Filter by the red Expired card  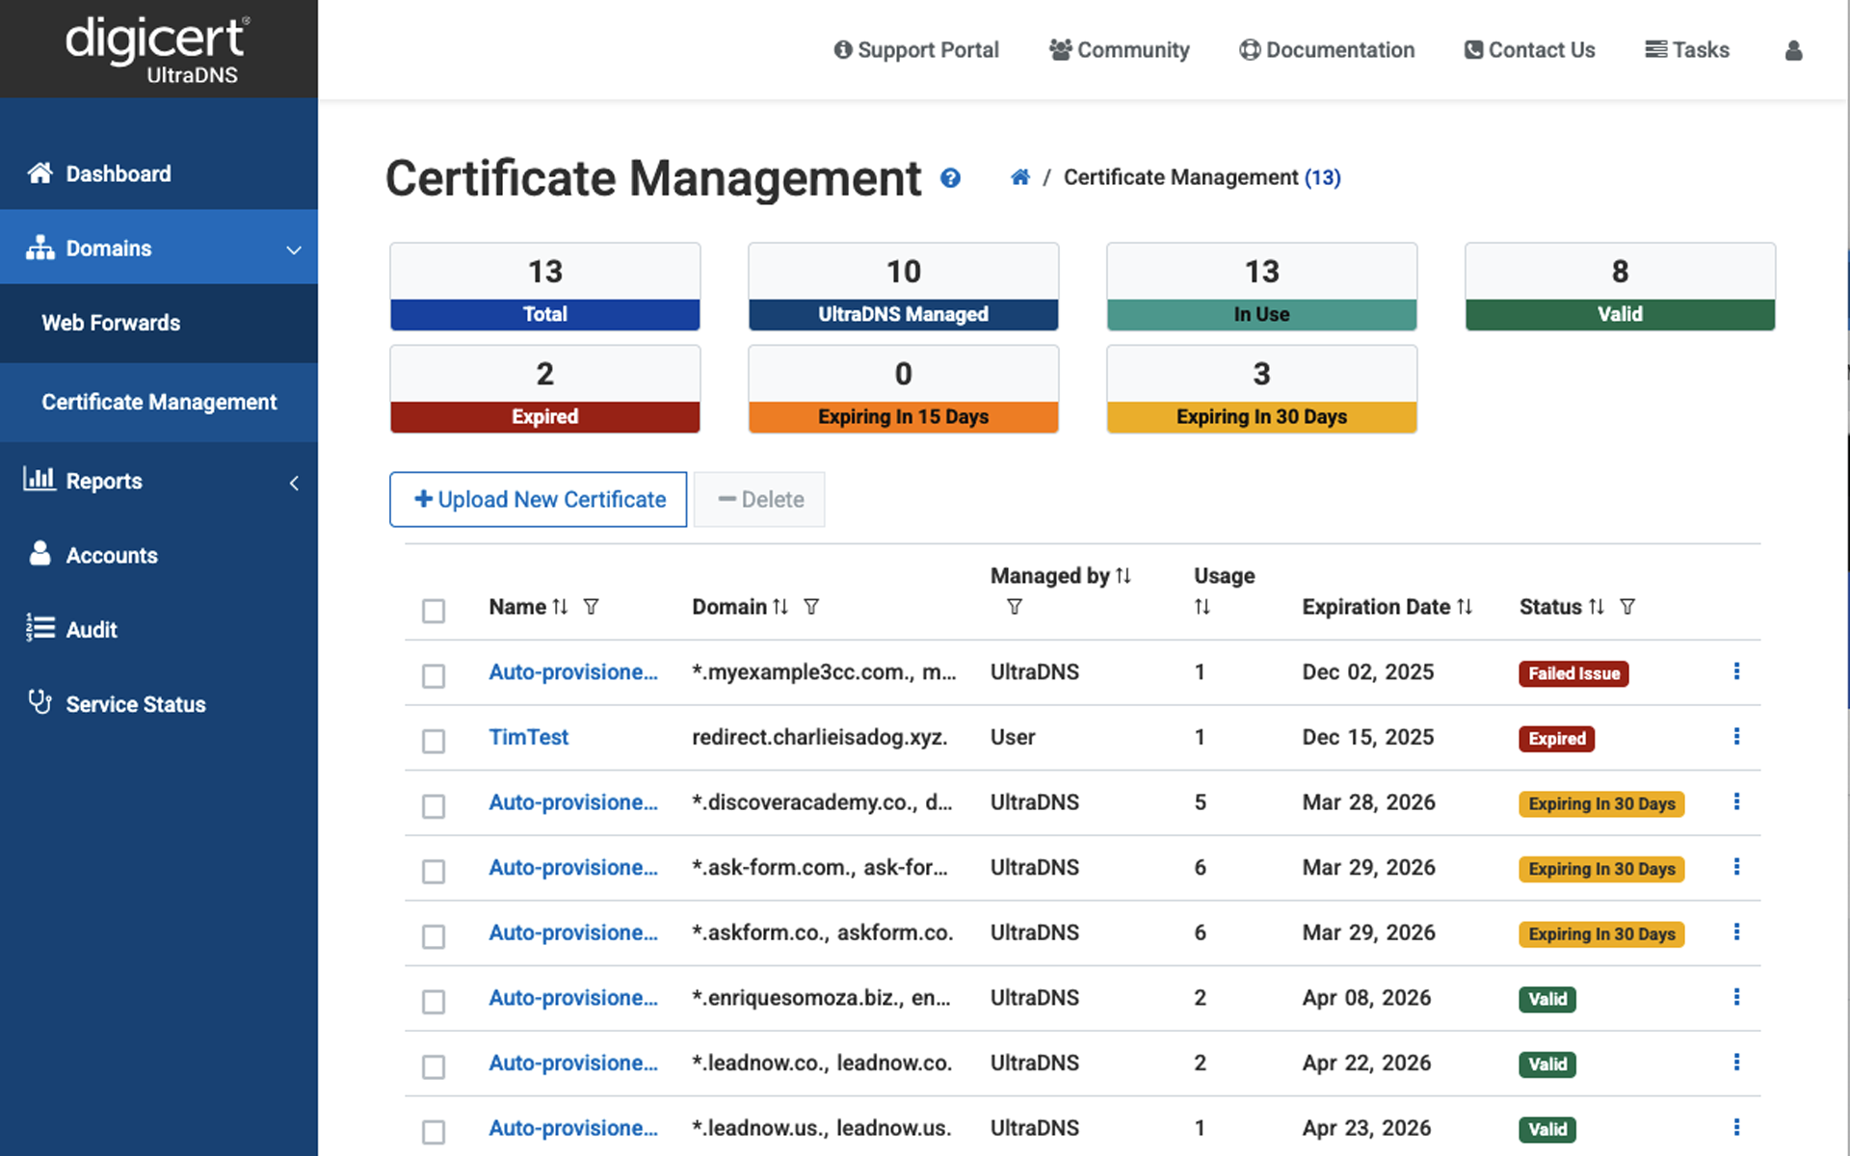[x=545, y=389]
